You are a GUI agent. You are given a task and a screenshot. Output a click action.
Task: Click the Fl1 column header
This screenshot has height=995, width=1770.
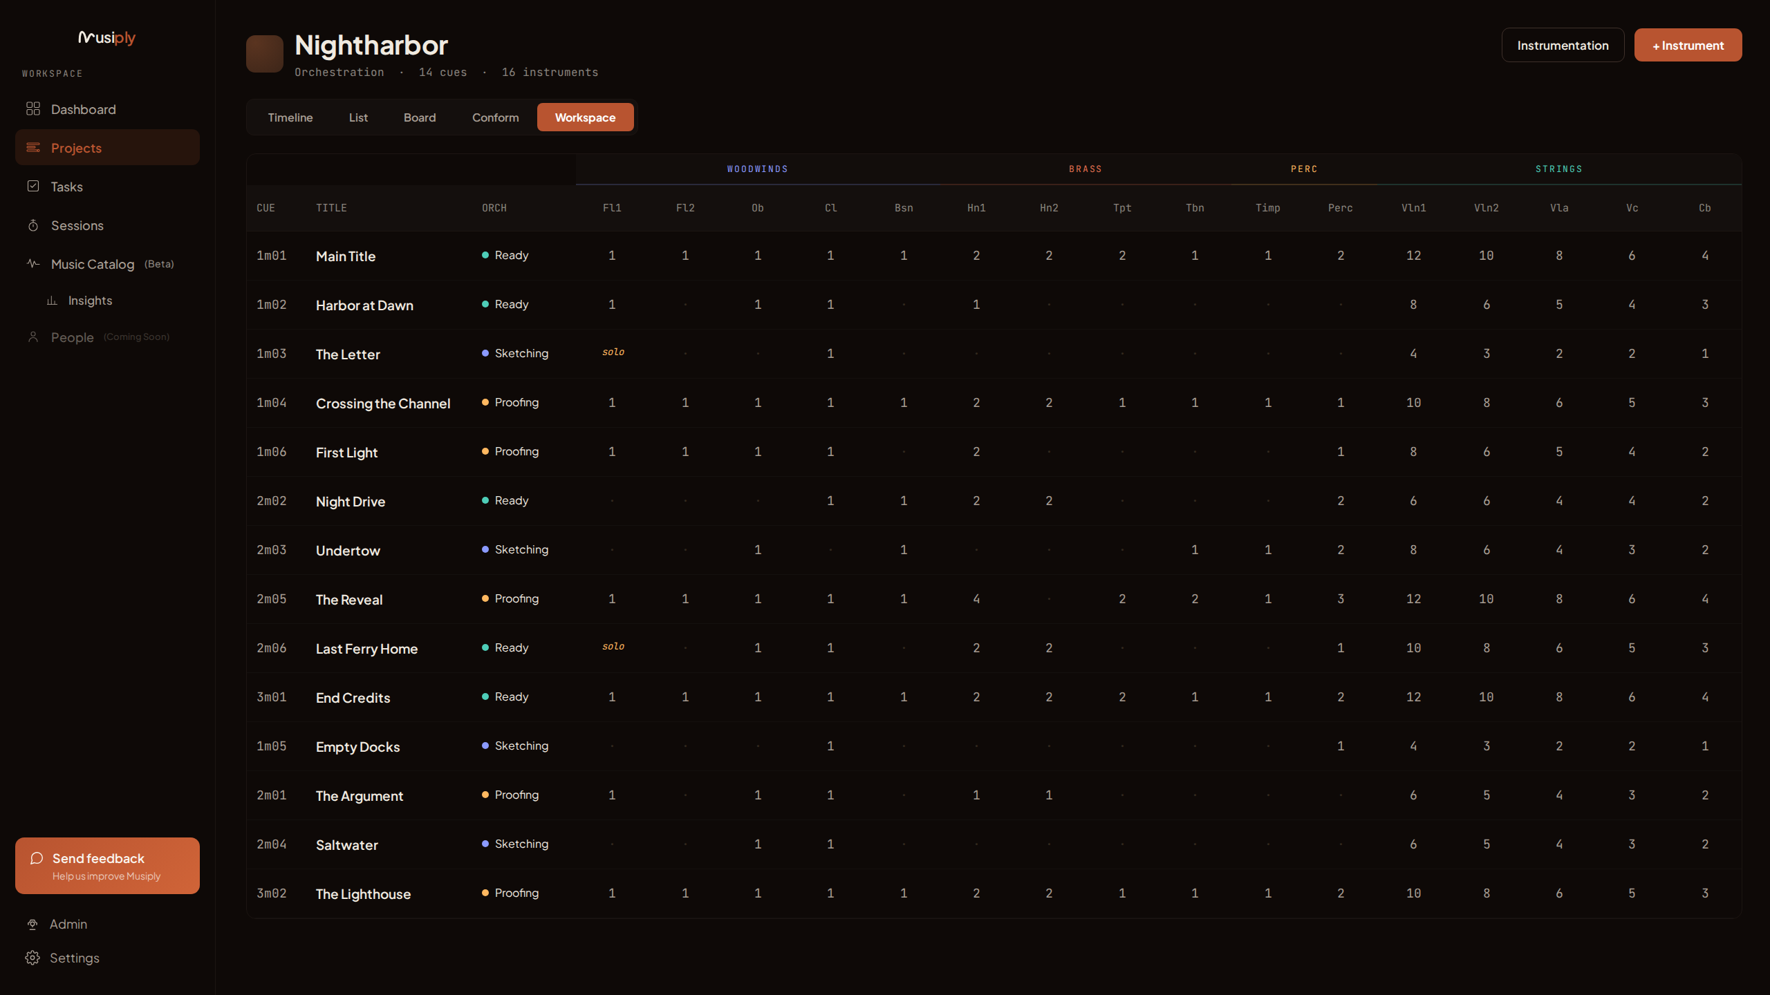pos(612,208)
